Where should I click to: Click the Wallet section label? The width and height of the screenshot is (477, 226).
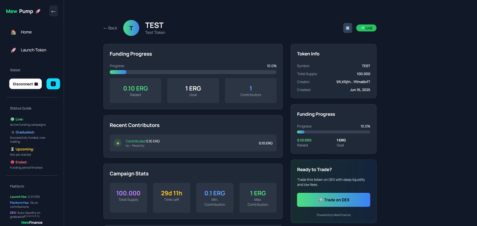pyautogui.click(x=15, y=70)
